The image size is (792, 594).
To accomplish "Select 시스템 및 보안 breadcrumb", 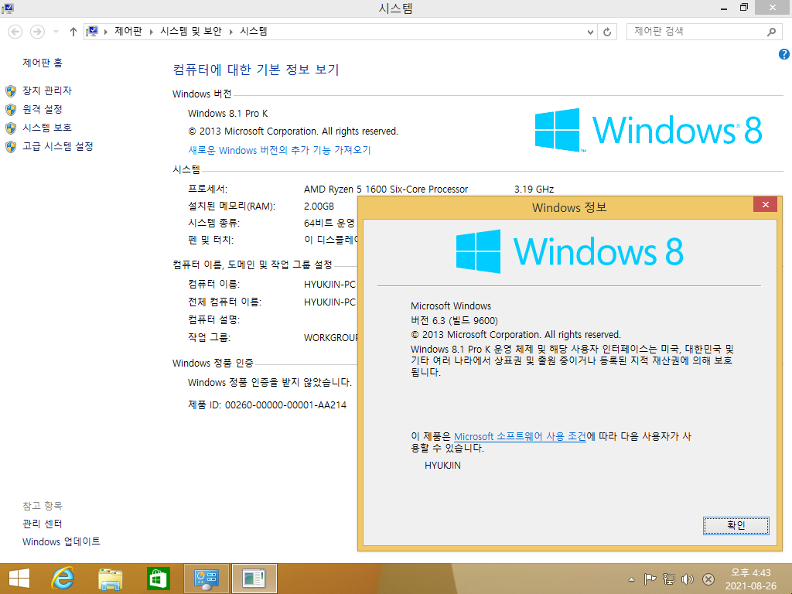I will point(191,31).
